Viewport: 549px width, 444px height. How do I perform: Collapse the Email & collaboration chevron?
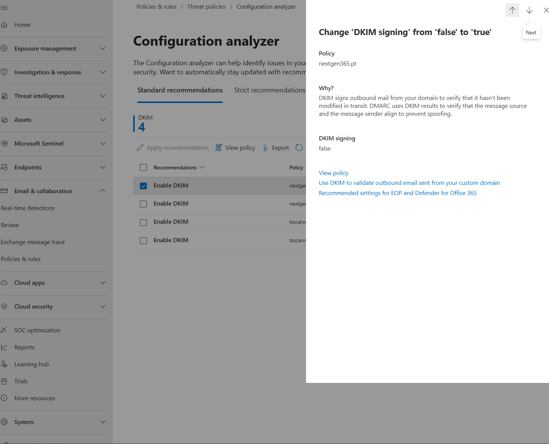103,191
